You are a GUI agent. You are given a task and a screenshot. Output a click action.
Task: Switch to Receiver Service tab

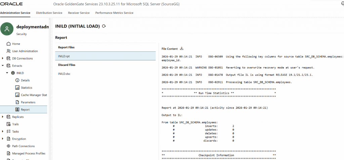pos(79,13)
